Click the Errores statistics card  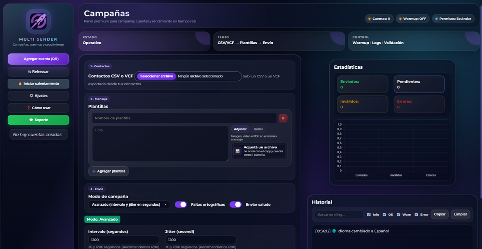coord(419,104)
